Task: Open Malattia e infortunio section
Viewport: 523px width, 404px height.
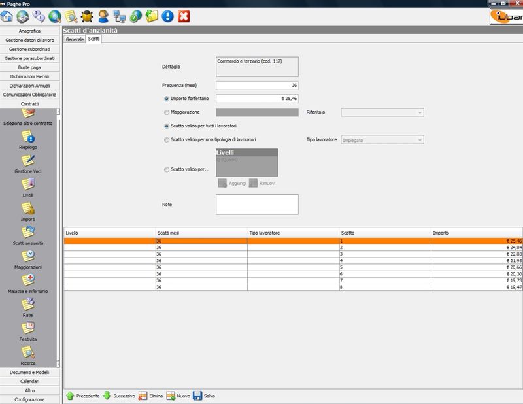Action: click(29, 281)
